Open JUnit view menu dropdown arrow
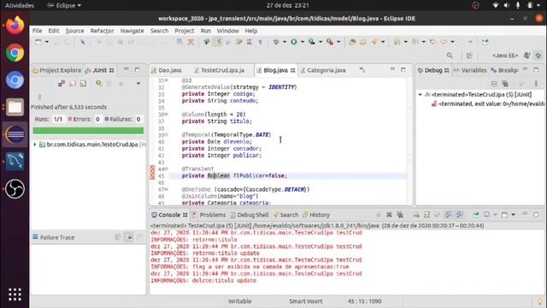The height and width of the screenshot is (308, 547). click(x=138, y=84)
